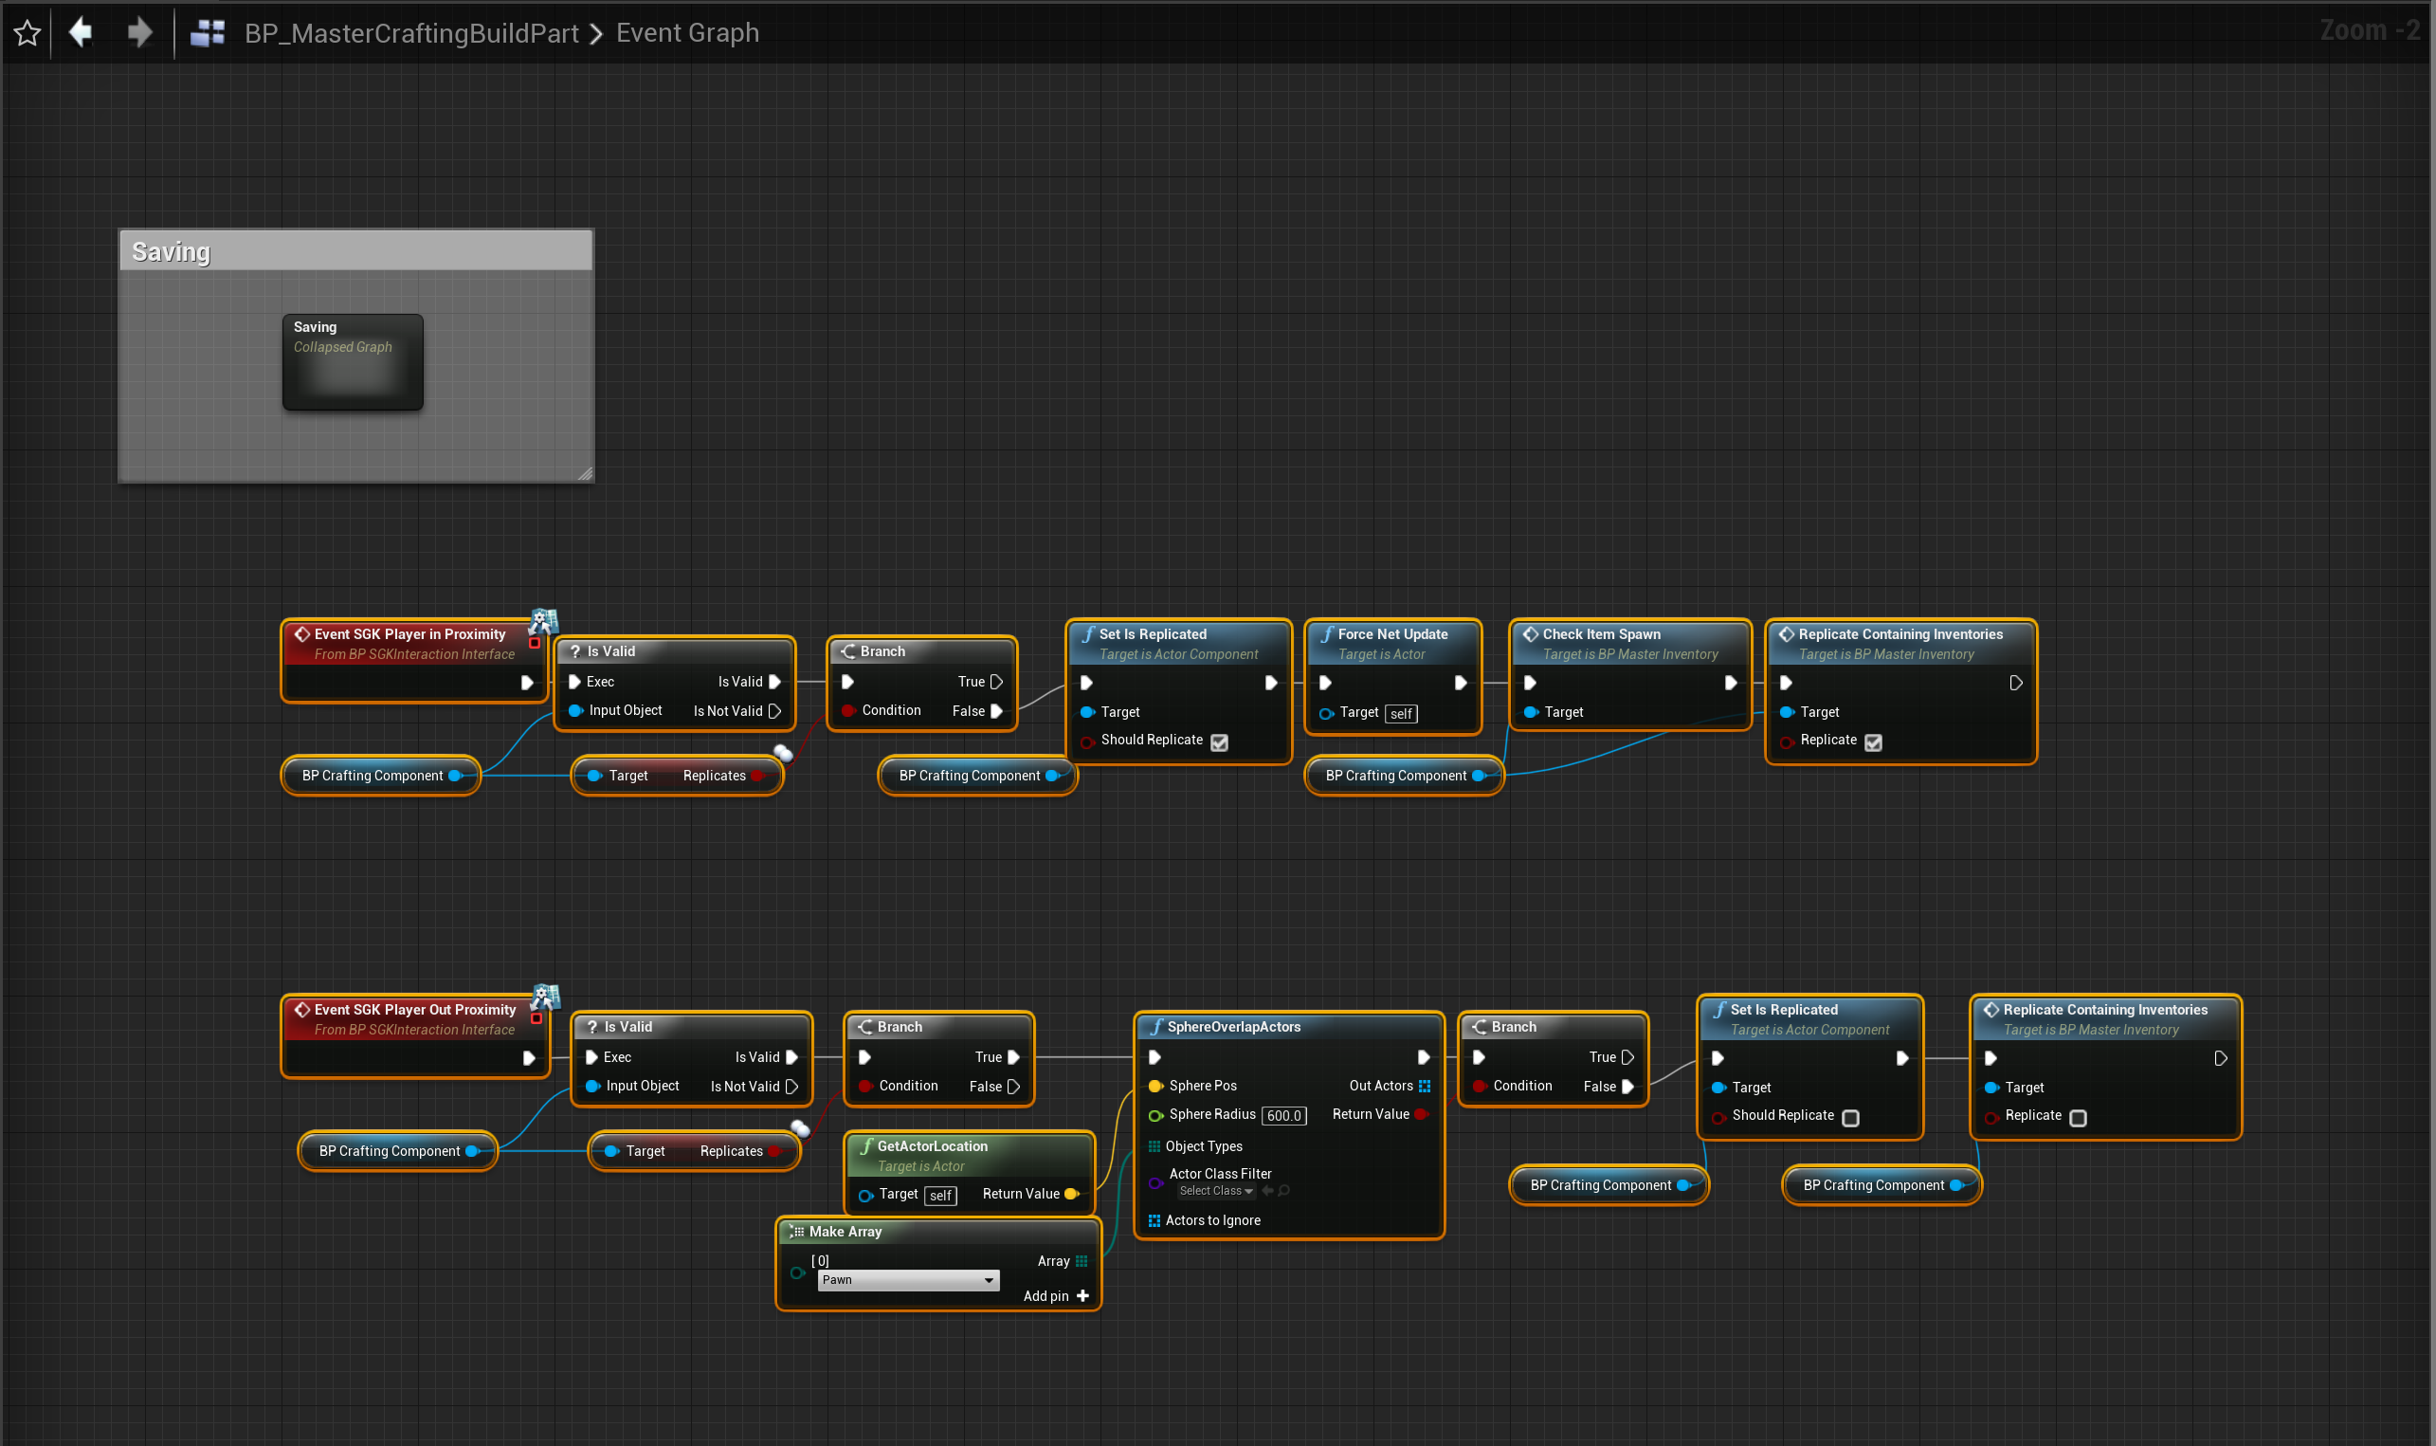Viewport: 2436px width, 1446px height.
Task: Select the Saving collapsed graph node
Action: [x=353, y=362]
